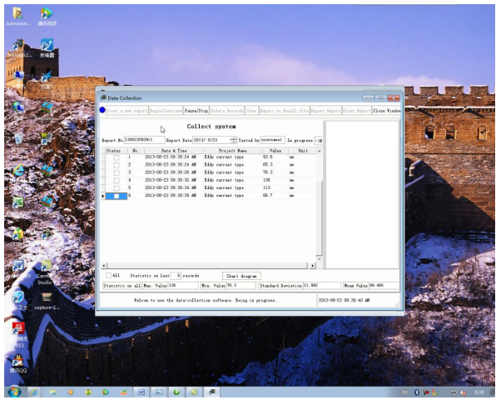The width and height of the screenshot is (501, 400).
Task: Tick the Status checkbox for record 5
Action: point(117,188)
